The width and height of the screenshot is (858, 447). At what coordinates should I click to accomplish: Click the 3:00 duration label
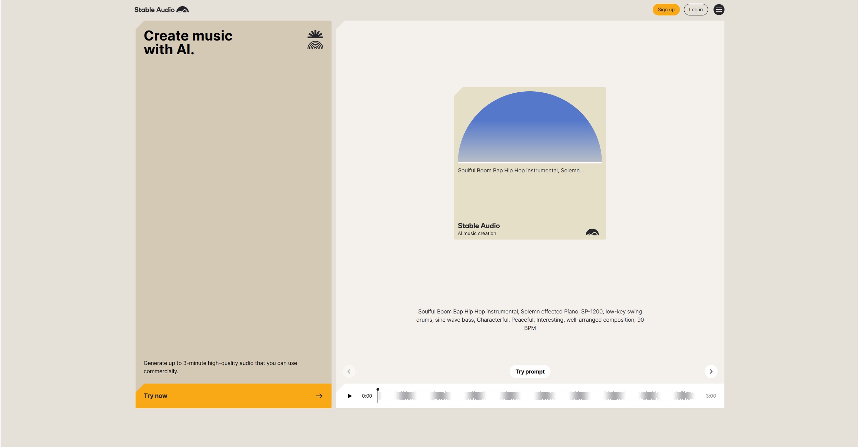pos(710,396)
